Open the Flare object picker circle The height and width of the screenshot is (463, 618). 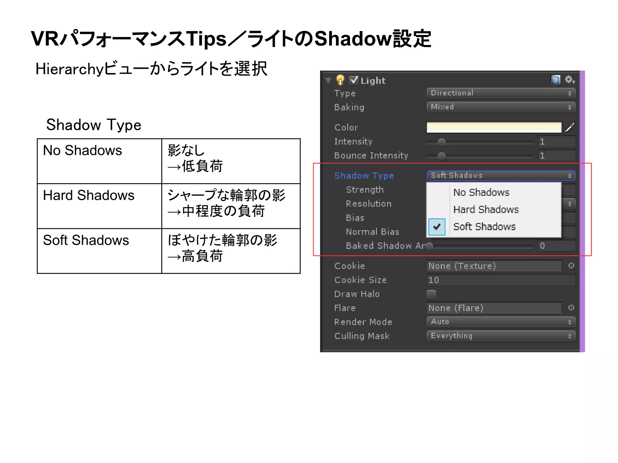coord(571,307)
